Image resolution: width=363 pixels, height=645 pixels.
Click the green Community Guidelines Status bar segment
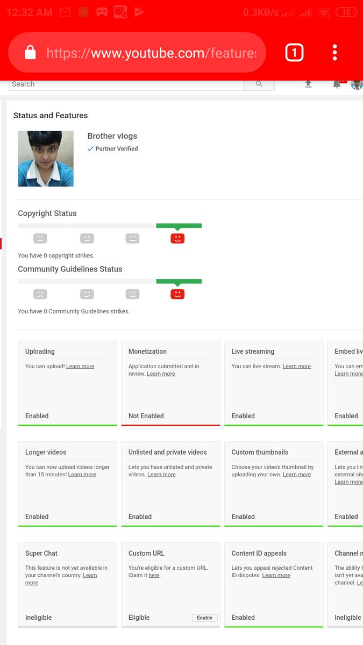point(179,282)
